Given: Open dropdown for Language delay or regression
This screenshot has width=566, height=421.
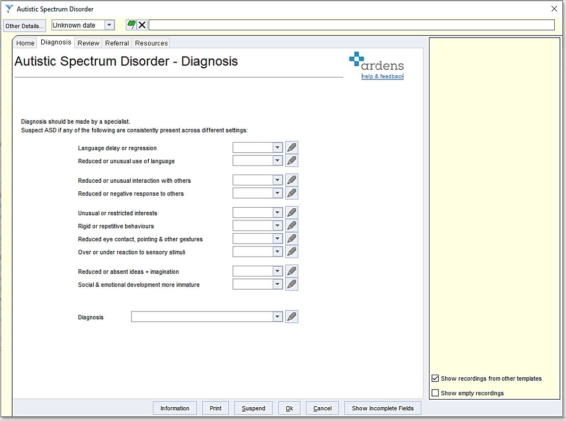Looking at the screenshot, I should [x=277, y=148].
